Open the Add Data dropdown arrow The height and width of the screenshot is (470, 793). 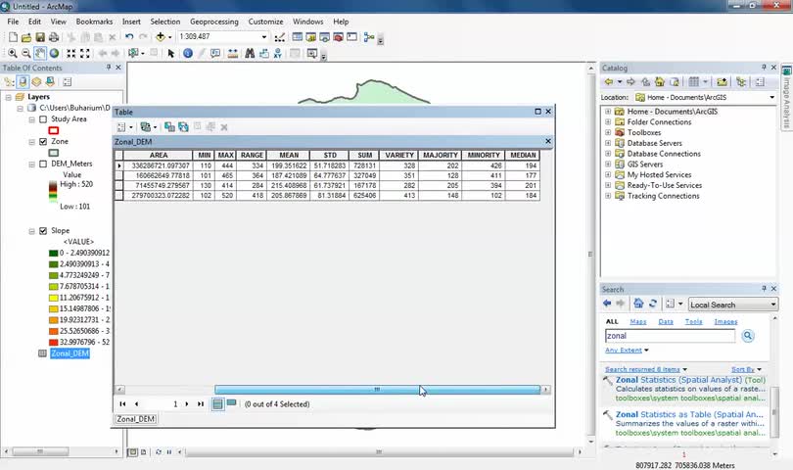pos(169,37)
